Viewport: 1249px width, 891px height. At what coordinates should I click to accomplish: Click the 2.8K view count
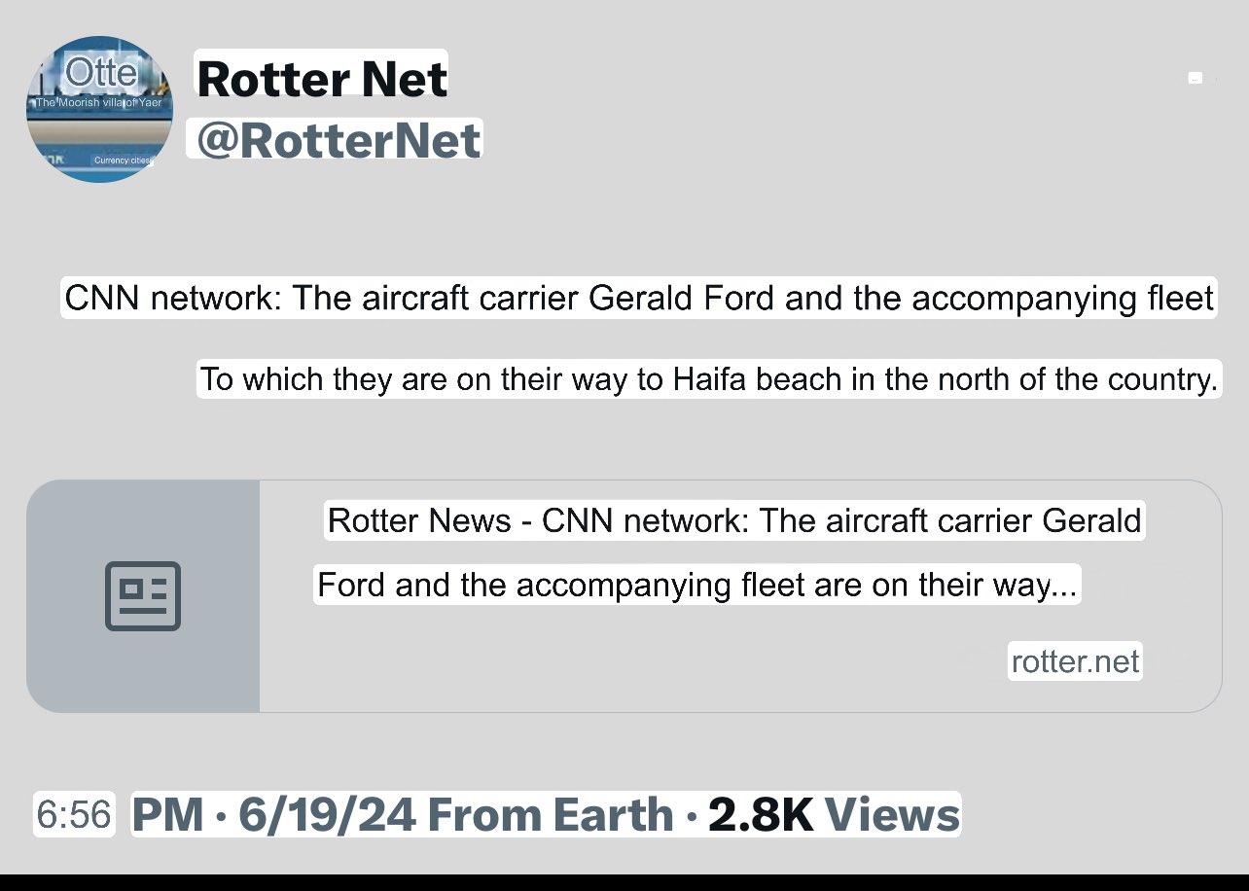pos(760,815)
